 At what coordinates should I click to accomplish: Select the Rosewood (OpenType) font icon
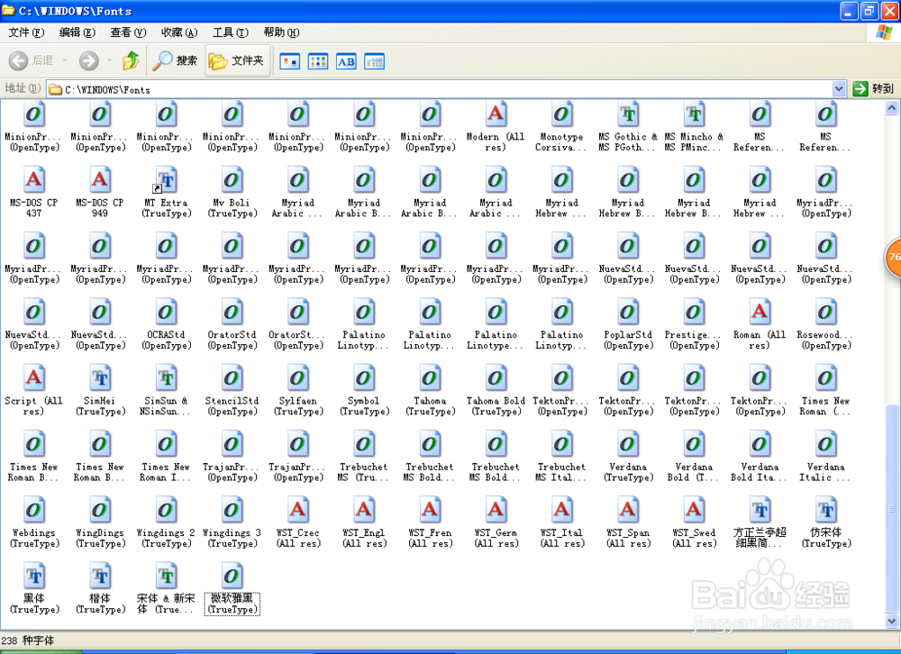click(825, 312)
